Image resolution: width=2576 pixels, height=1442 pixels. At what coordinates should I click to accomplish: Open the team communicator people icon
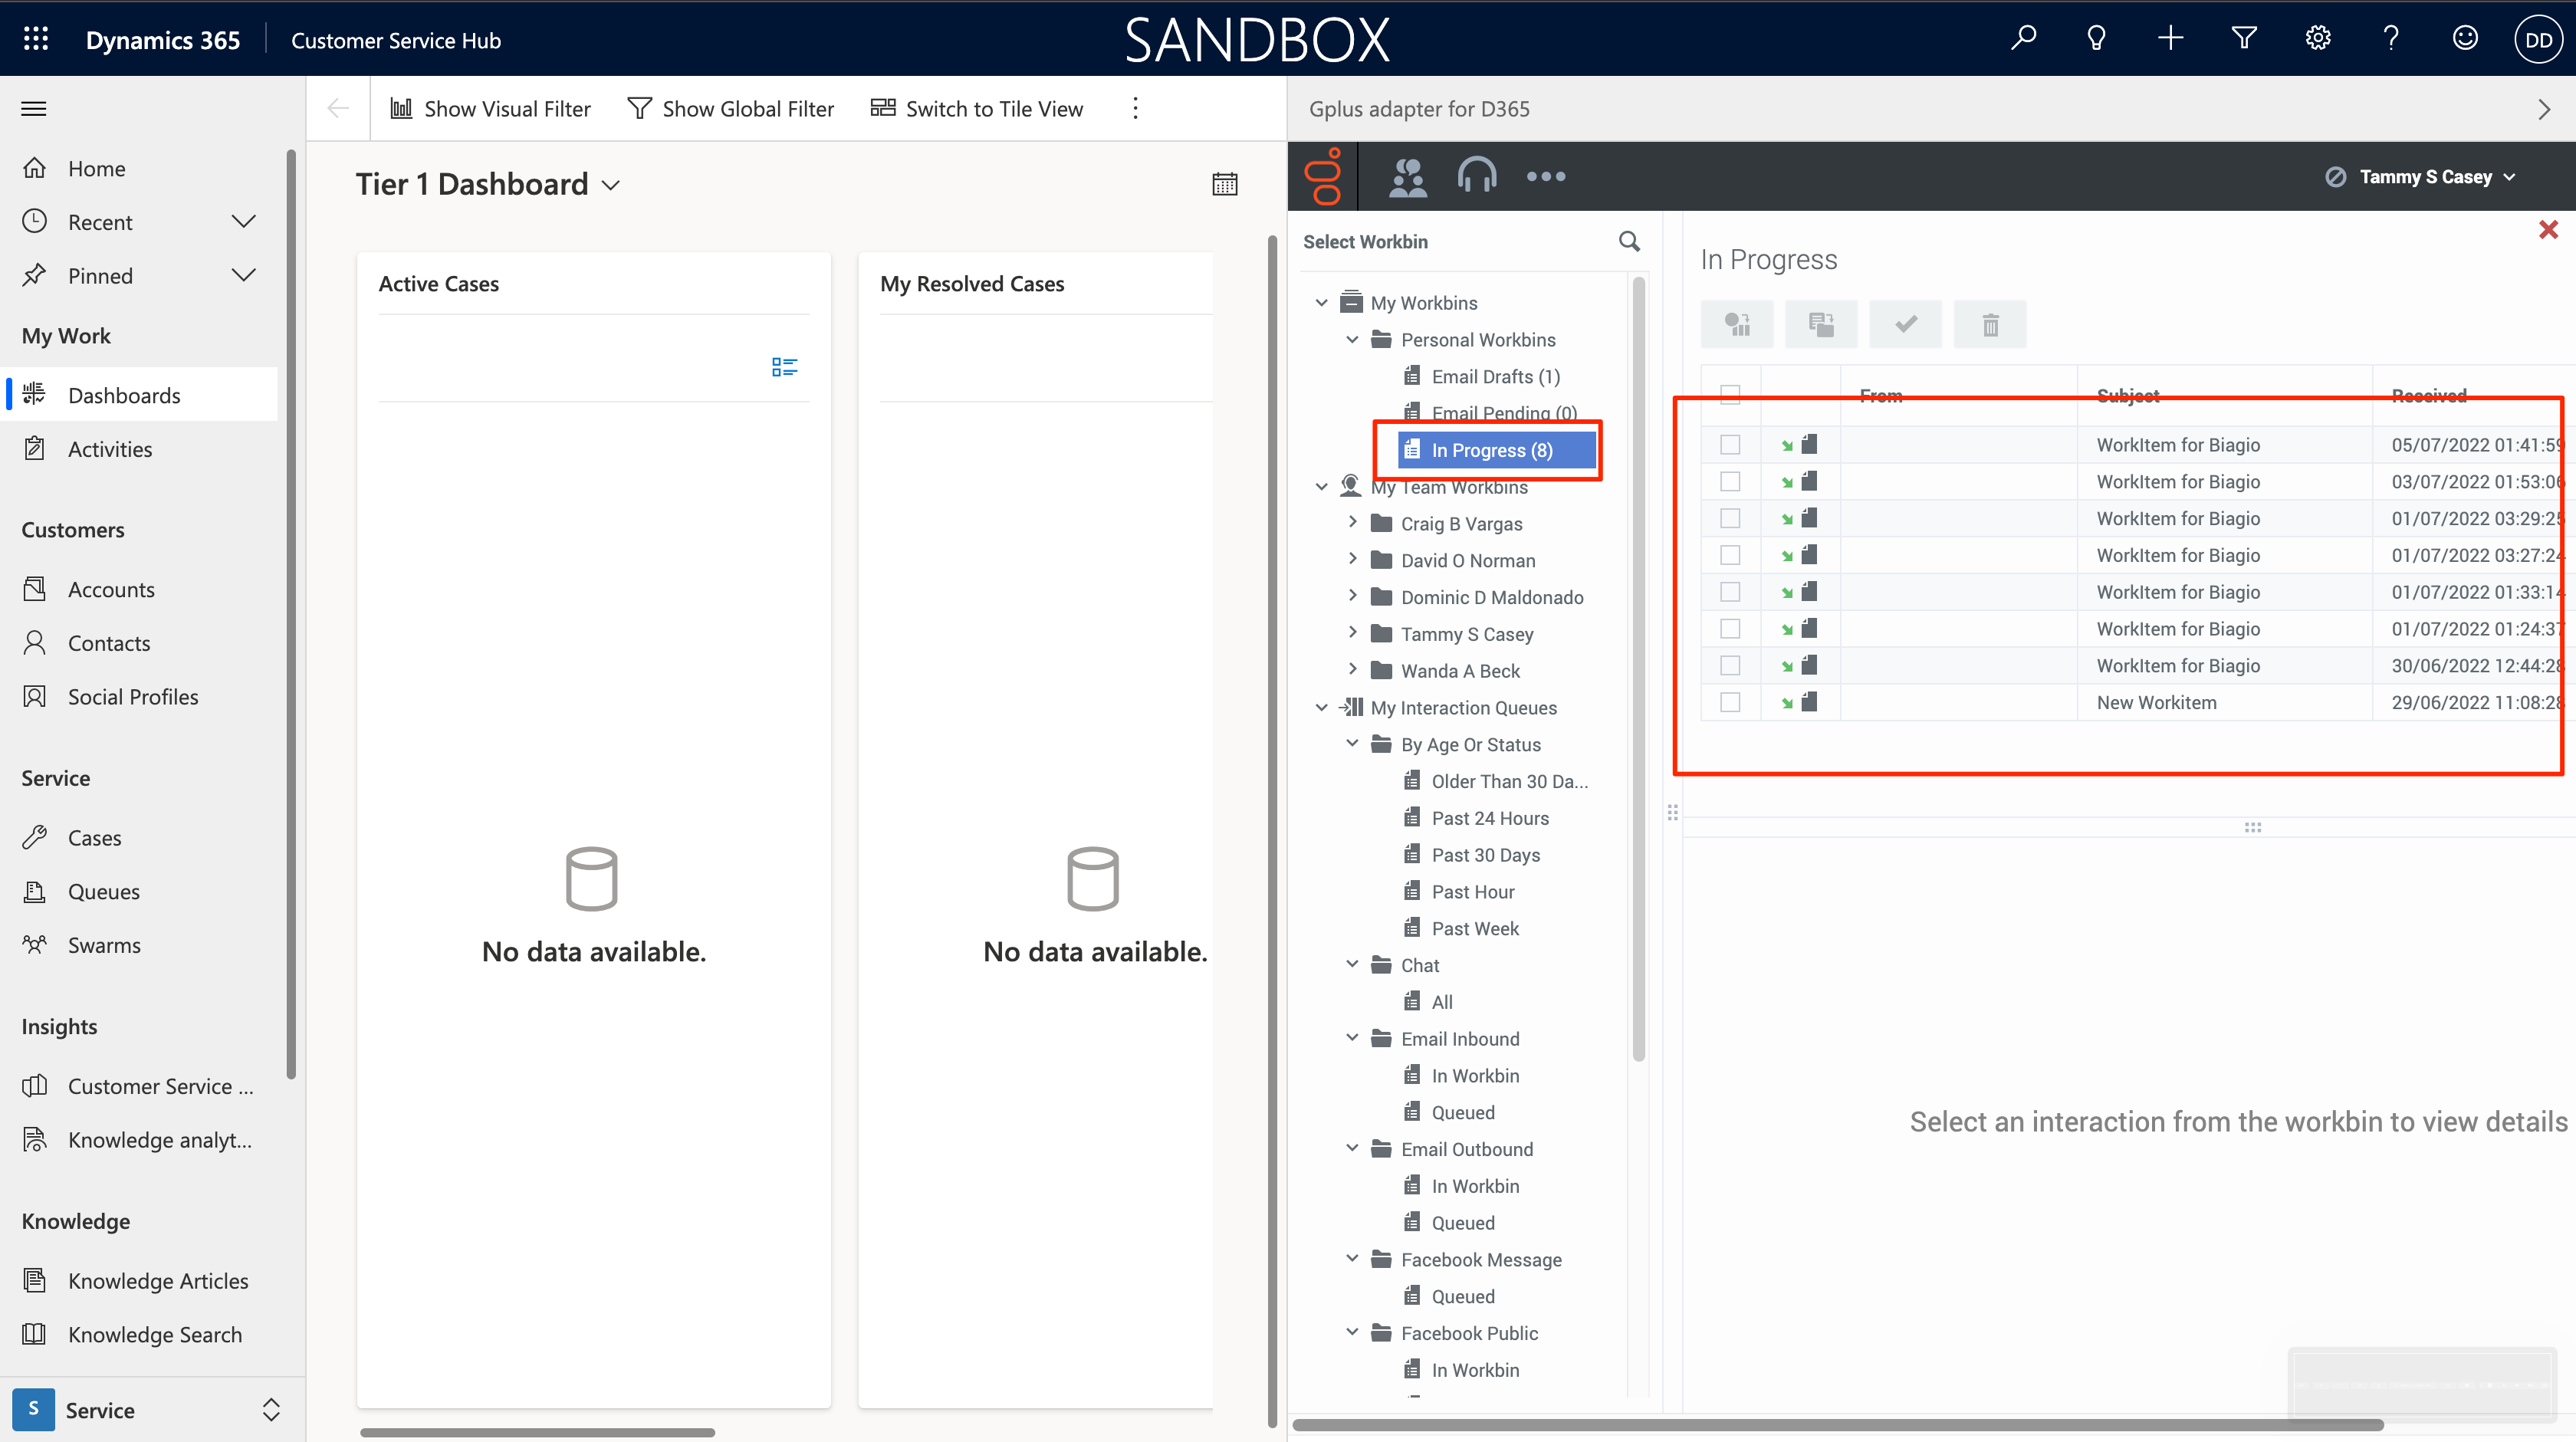click(1408, 177)
